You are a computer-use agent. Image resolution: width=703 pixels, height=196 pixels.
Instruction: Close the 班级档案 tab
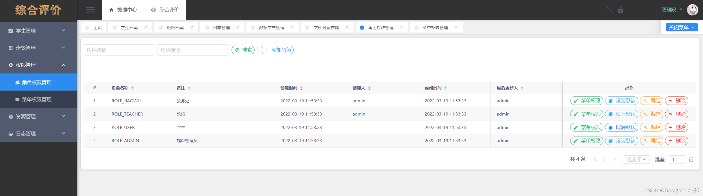[192, 27]
